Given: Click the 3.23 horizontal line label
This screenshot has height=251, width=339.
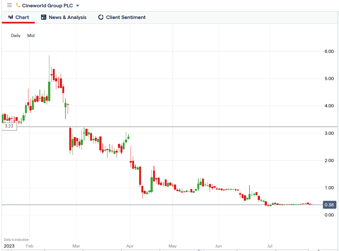Looking at the screenshot, I should pos(9,126).
